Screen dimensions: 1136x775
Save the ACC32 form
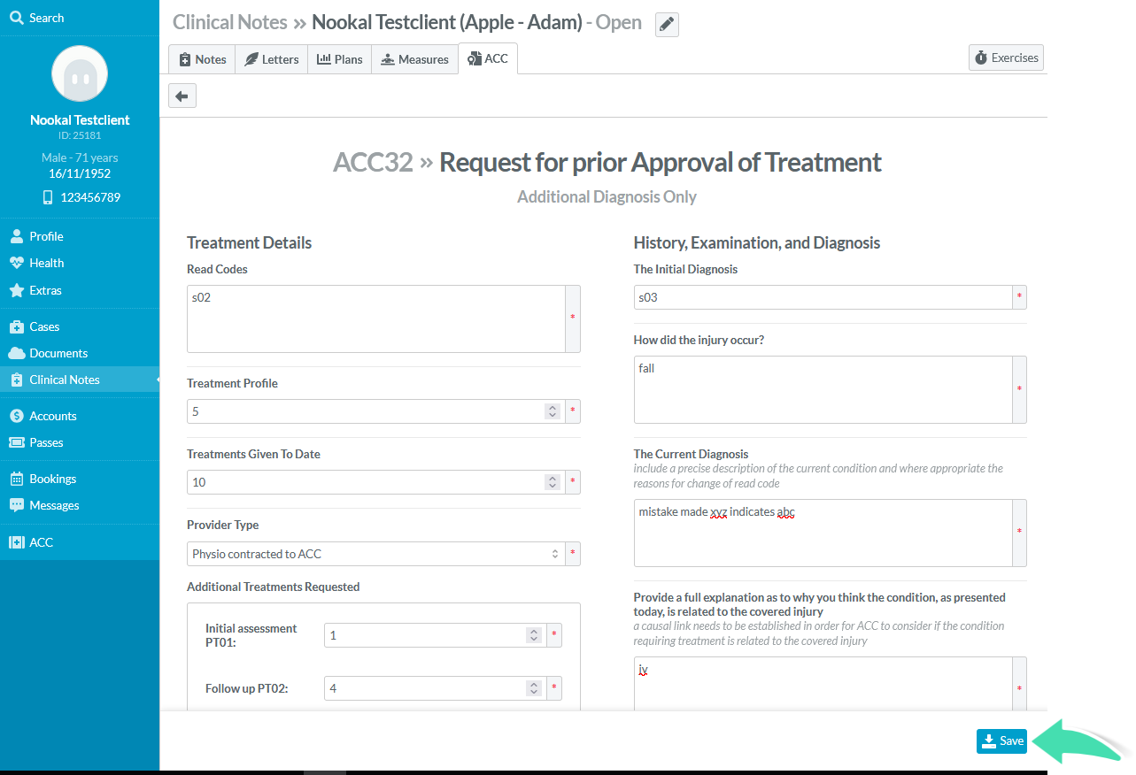point(1001,741)
